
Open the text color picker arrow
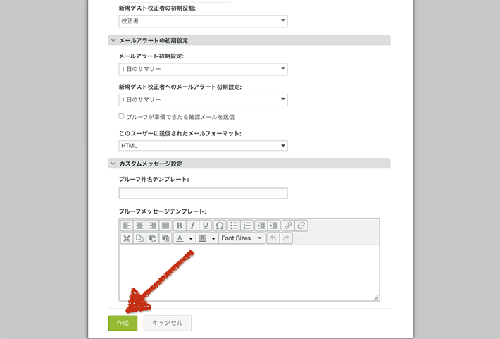click(x=190, y=239)
